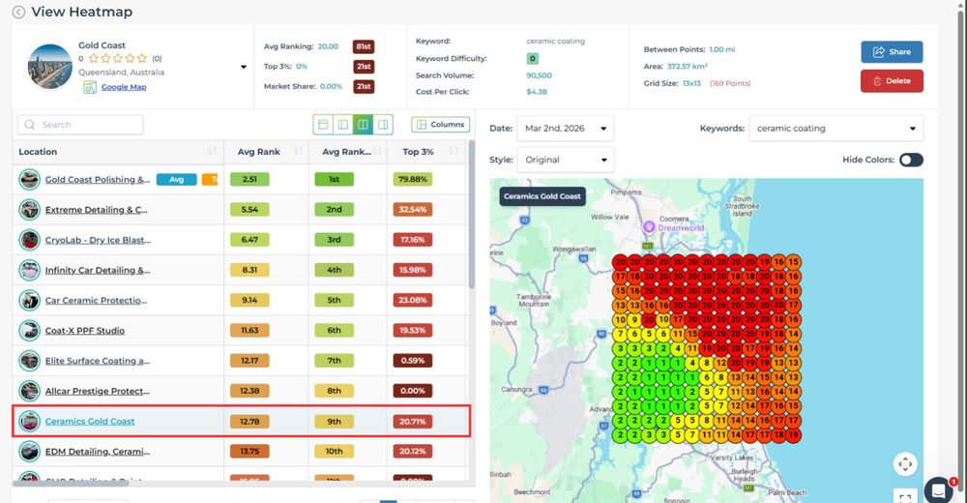Click the Columns button

440,125
